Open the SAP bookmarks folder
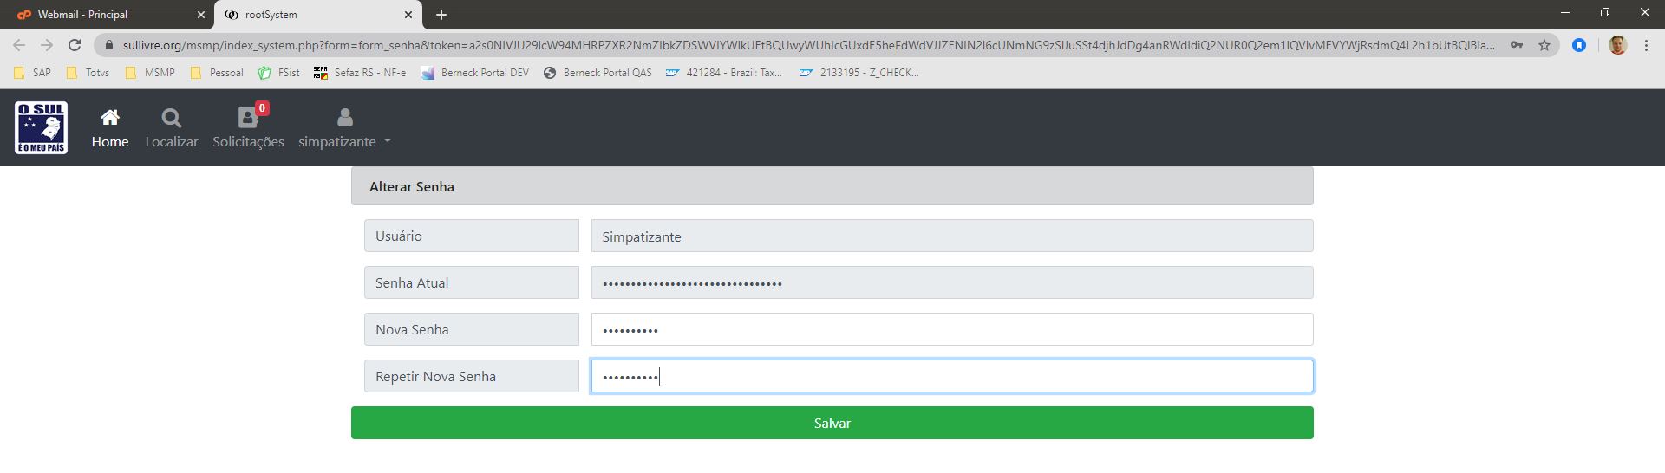This screenshot has height=473, width=1665. pyautogui.click(x=33, y=73)
